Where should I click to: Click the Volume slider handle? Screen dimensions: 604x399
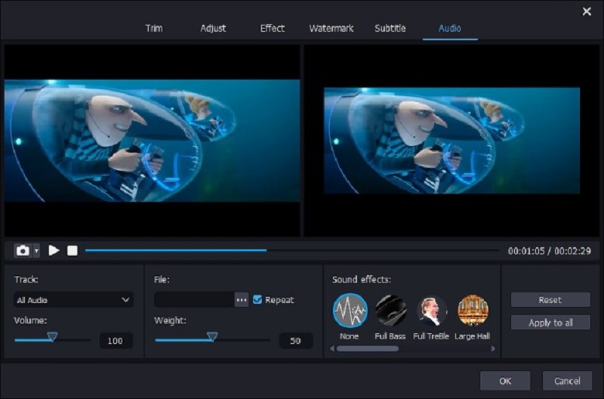pos(52,337)
